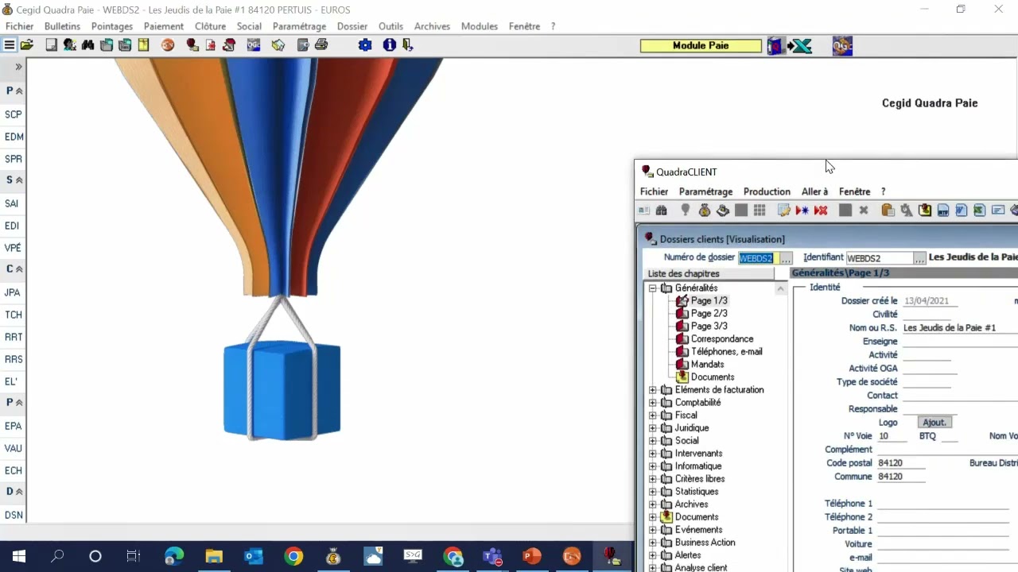Click the notepad with pencil icon in QuadraCLIENT
The height and width of the screenshot is (572, 1018).
[783, 211]
